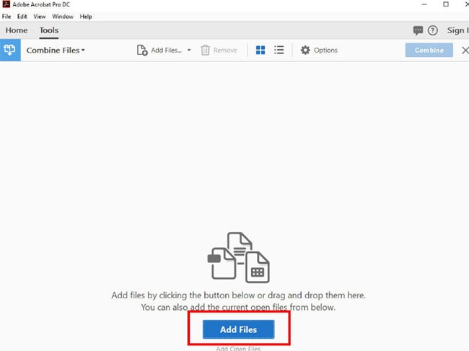Select the Tools tab
This screenshot has height=351, width=469.
tap(49, 30)
